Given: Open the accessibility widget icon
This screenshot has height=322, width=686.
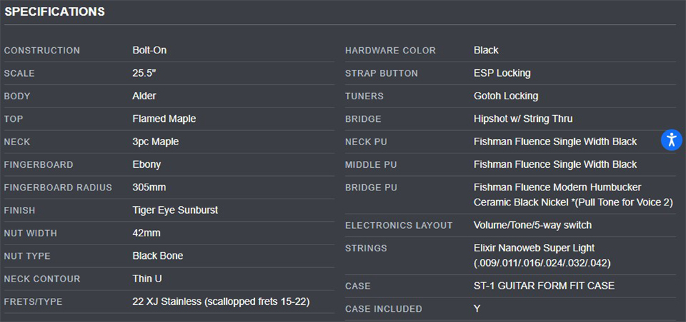Looking at the screenshot, I should pyautogui.click(x=671, y=140).
